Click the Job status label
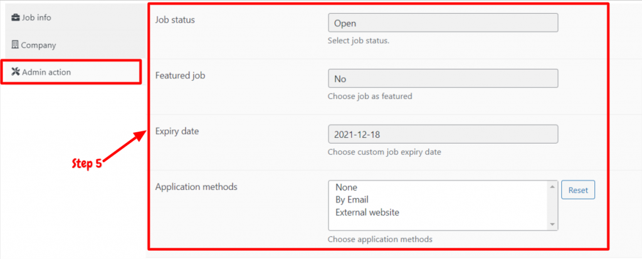This screenshot has width=642, height=259. [x=175, y=19]
